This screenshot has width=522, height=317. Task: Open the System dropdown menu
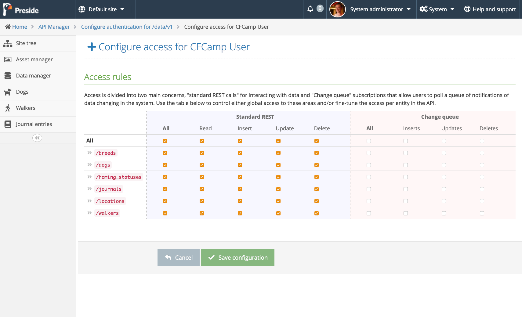click(x=437, y=9)
